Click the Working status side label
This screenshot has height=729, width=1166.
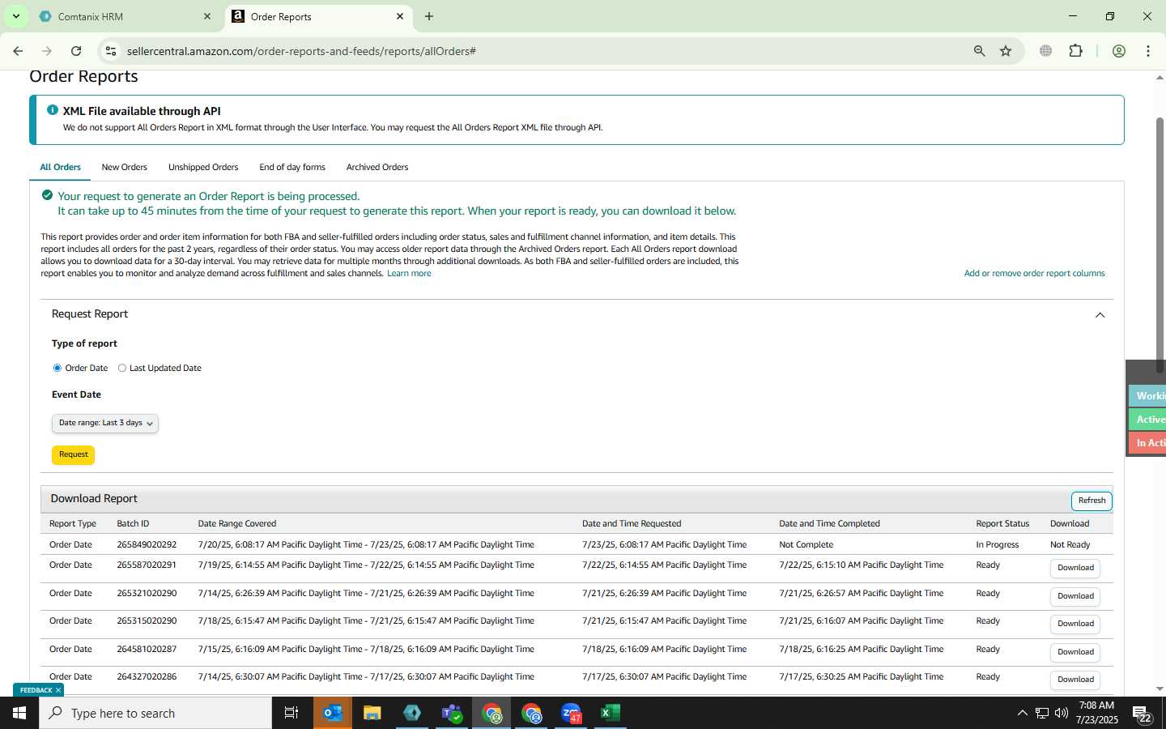(1148, 395)
